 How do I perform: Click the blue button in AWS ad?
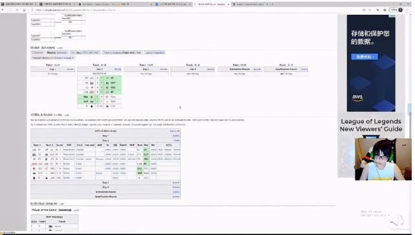tap(365, 56)
